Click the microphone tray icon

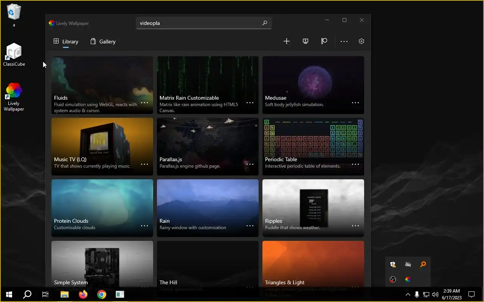point(417,294)
